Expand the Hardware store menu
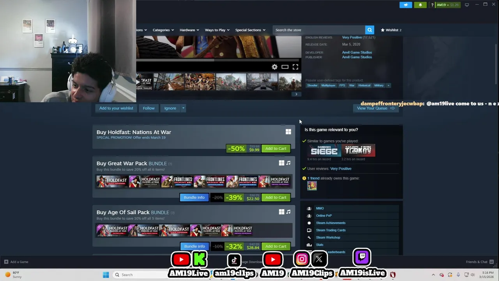 (x=189, y=30)
